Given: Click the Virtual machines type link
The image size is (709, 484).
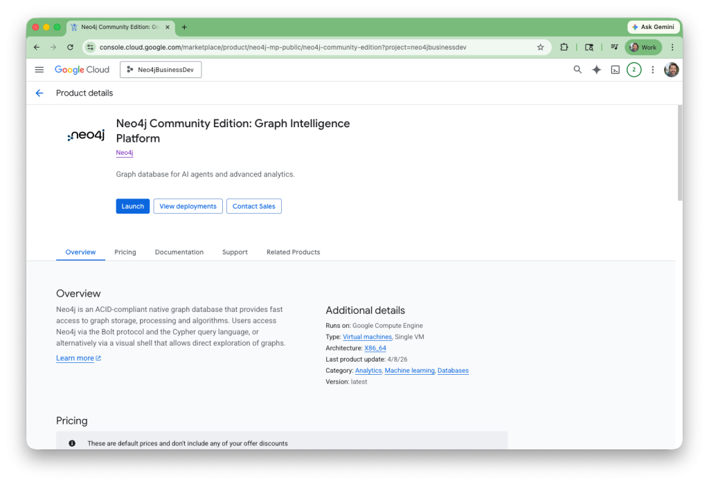Looking at the screenshot, I should [x=367, y=337].
